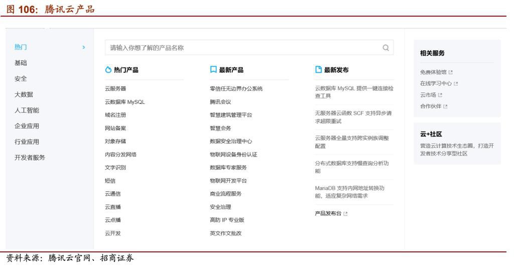This screenshot has height=267, width=514.
Task: Open 对象存储 product
Action: 115,141
